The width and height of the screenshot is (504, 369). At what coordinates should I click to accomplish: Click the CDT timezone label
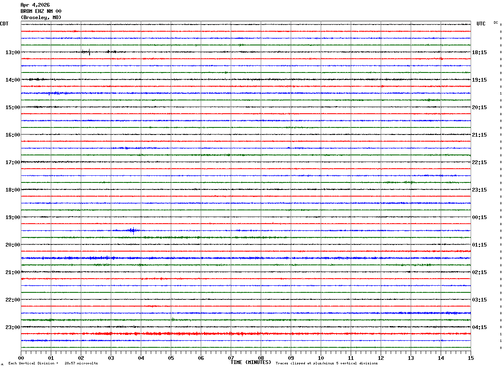pos(4,24)
